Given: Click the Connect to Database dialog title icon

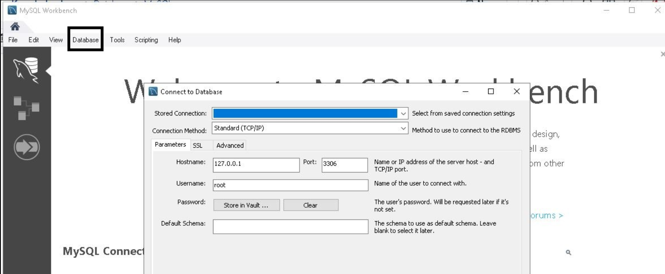Looking at the screenshot, I should 153,91.
